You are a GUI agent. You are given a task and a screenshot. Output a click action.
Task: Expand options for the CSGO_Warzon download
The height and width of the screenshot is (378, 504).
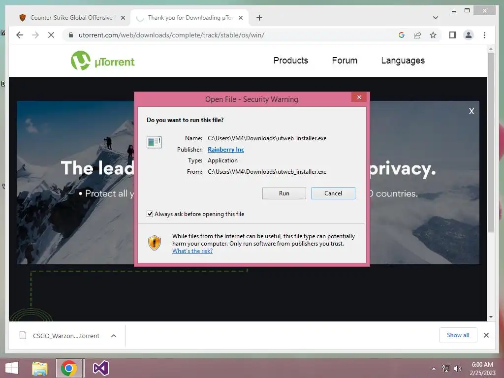114,336
